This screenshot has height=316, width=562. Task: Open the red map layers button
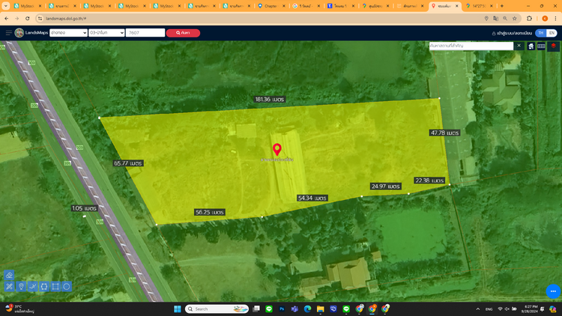(554, 46)
